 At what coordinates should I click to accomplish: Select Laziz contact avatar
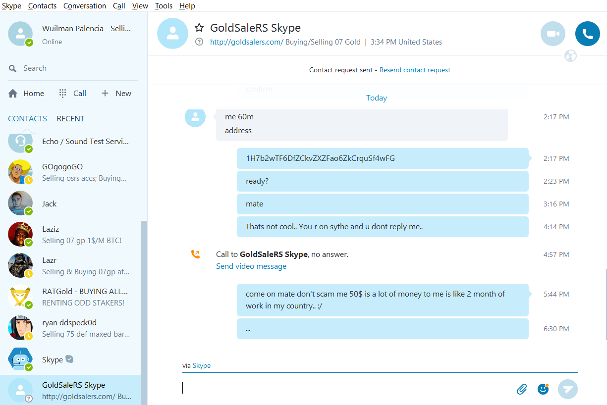(20, 235)
